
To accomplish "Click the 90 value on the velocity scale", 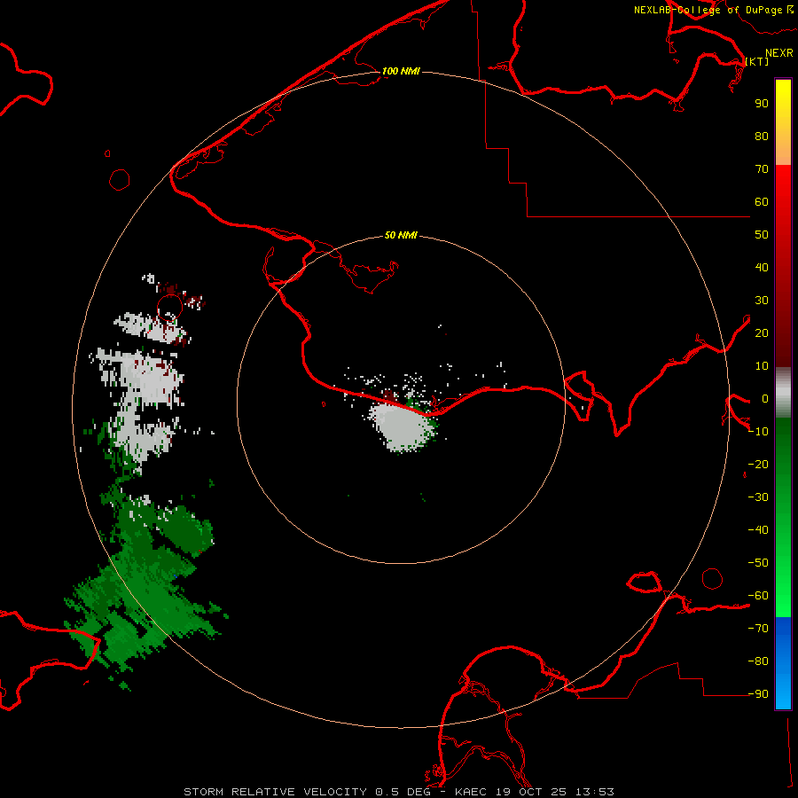I will (762, 104).
